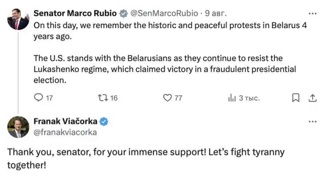Open more options menu on Rubio's tweet
The image size is (324, 174).
(x=312, y=14)
